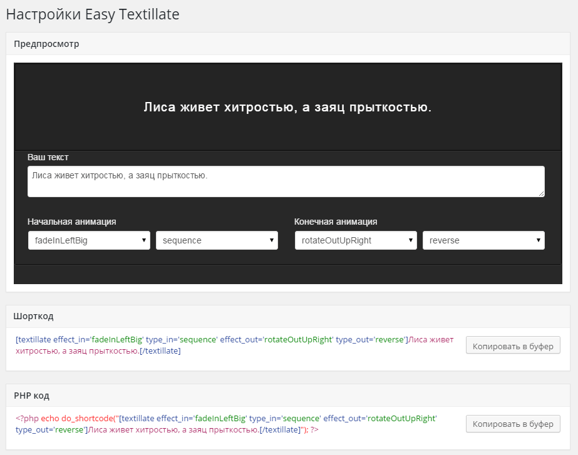Click the PHP code text starting with <?php echo
This screenshot has height=455, width=578.
[226, 424]
